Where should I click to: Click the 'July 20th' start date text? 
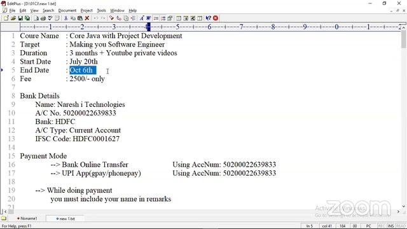pyautogui.click(x=83, y=62)
